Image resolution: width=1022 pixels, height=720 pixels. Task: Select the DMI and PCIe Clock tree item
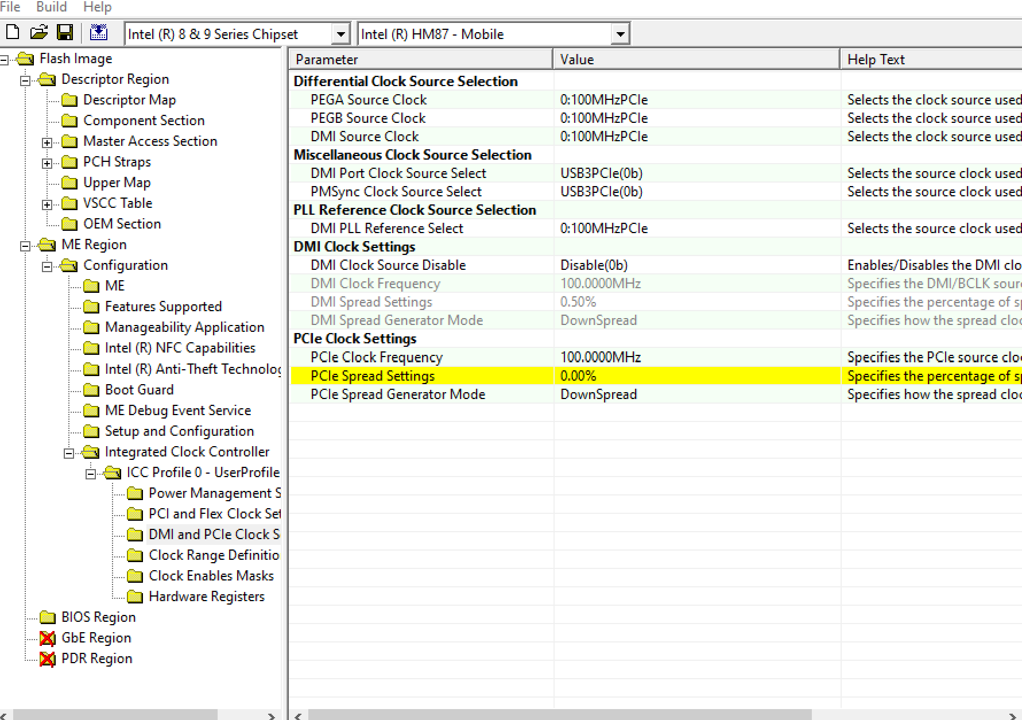(x=214, y=535)
